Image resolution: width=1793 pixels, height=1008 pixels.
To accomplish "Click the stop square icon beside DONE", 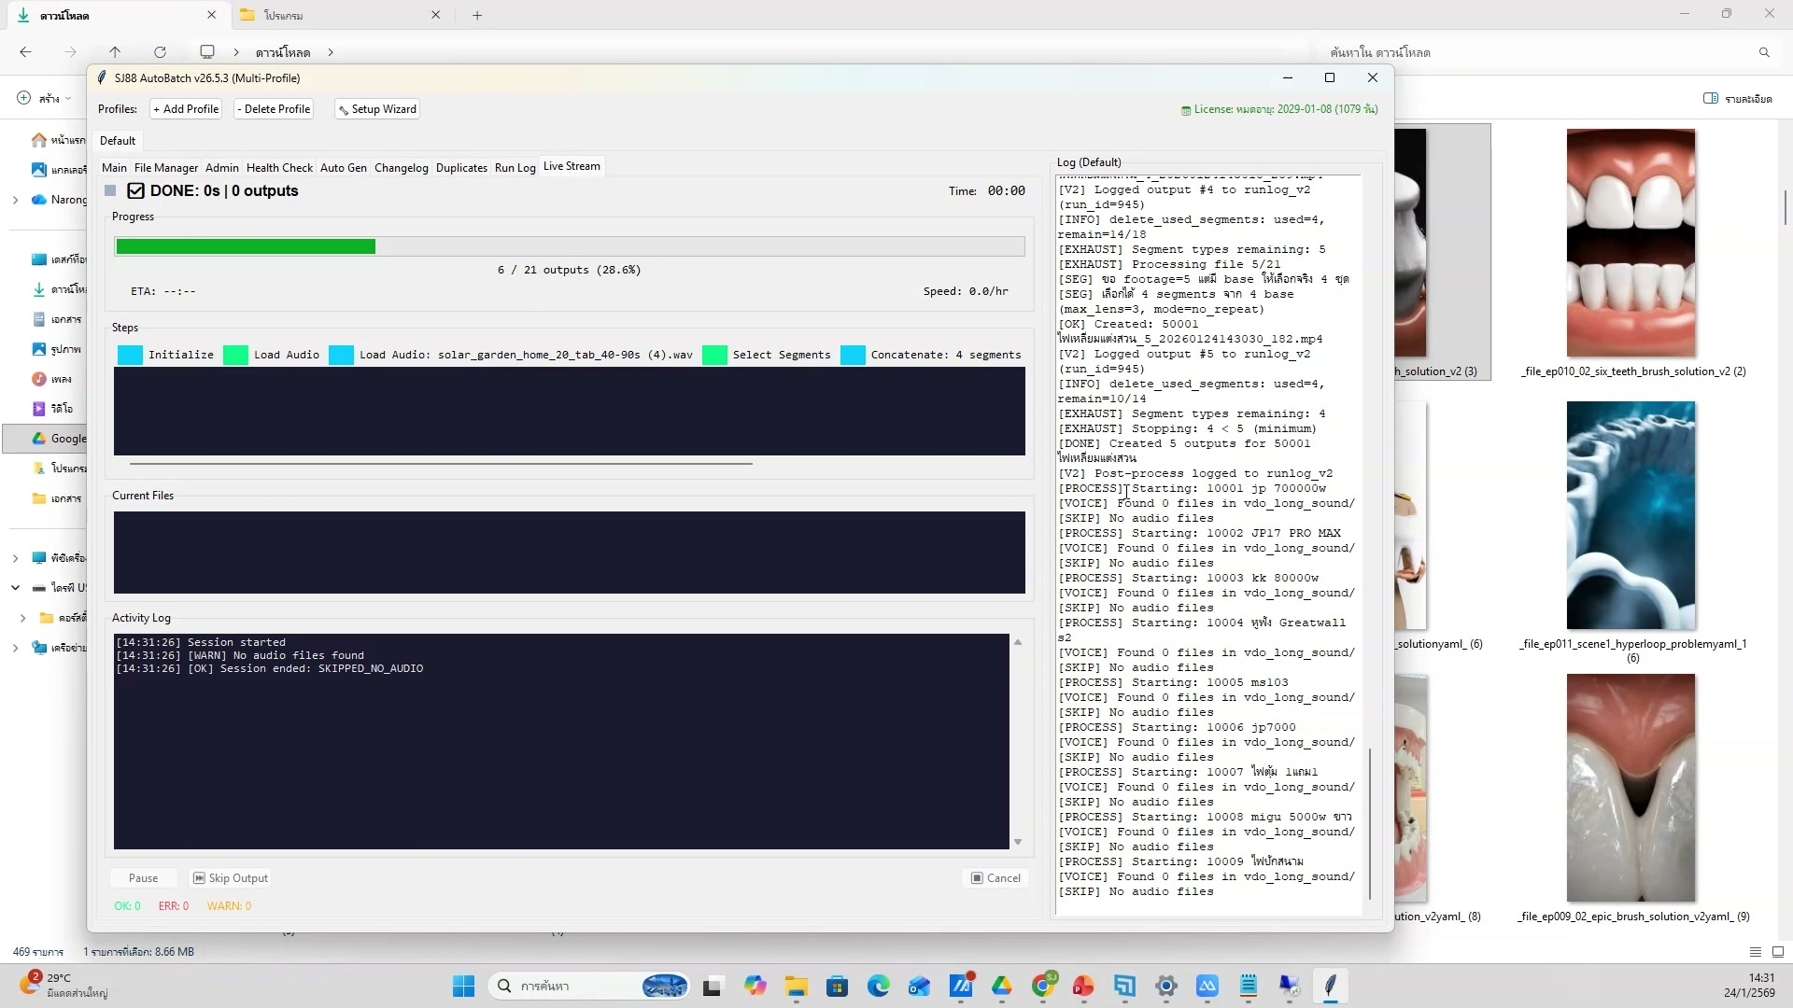I will (x=110, y=190).
